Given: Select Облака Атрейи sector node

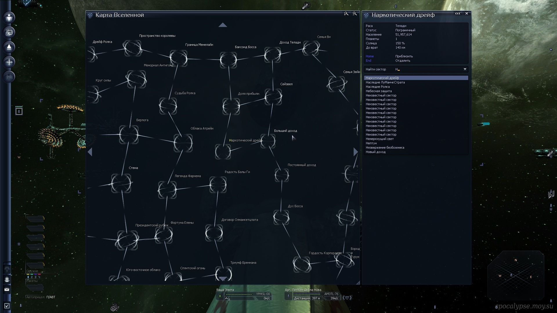Looking at the screenshot, I should coord(183,143).
